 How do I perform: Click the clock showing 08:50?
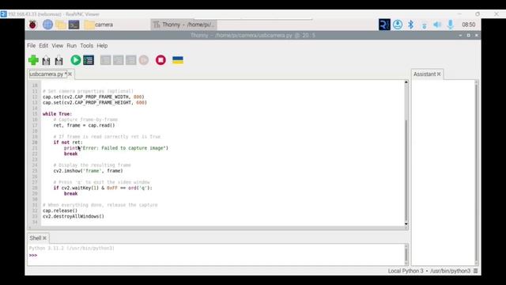point(469,25)
